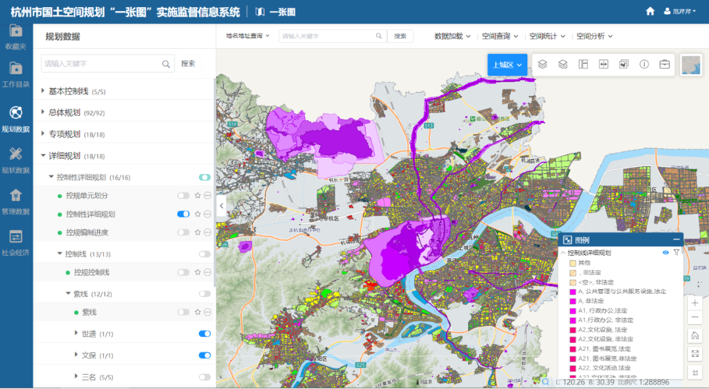Open the 上城区 district dropdown
The image size is (709, 389).
click(x=507, y=65)
